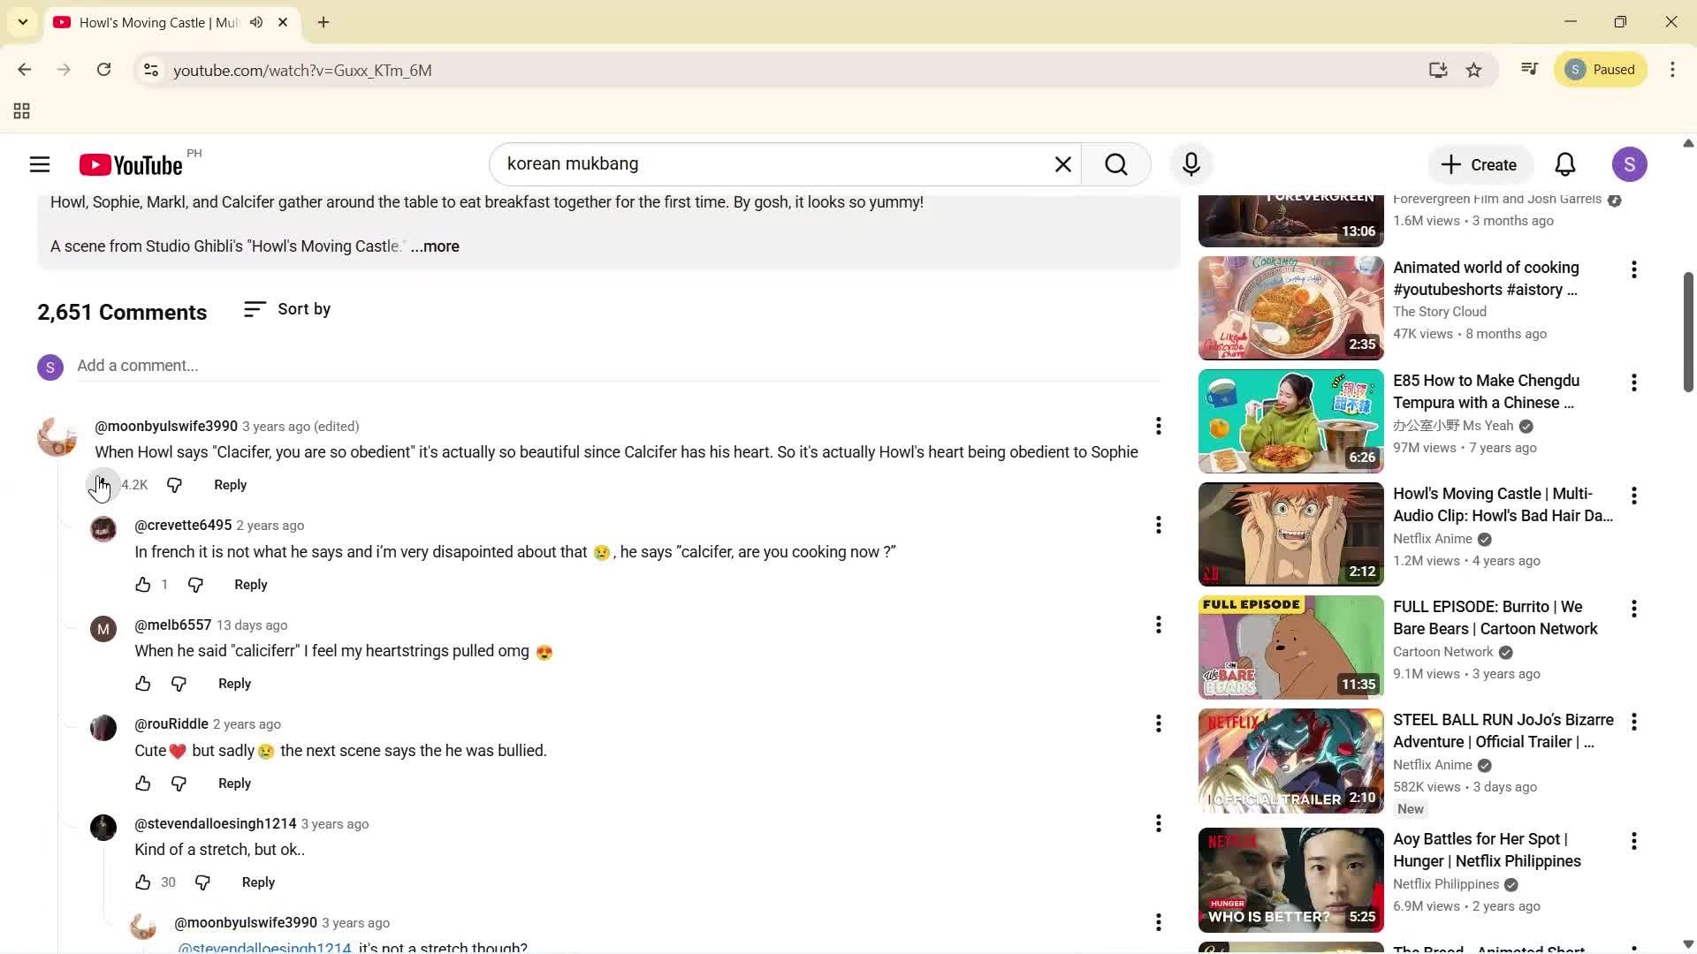The width and height of the screenshot is (1697, 954).
Task: Open the YouTube hamburger menu
Action: (39, 163)
